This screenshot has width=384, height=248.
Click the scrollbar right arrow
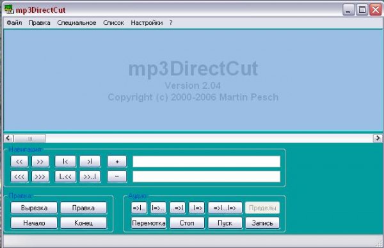click(378, 139)
